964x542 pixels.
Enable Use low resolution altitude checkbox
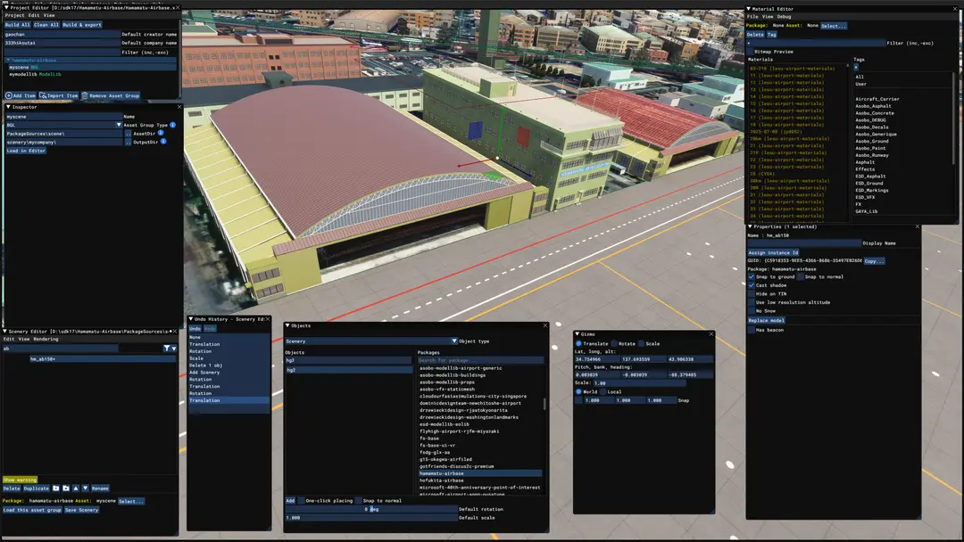pyautogui.click(x=752, y=302)
